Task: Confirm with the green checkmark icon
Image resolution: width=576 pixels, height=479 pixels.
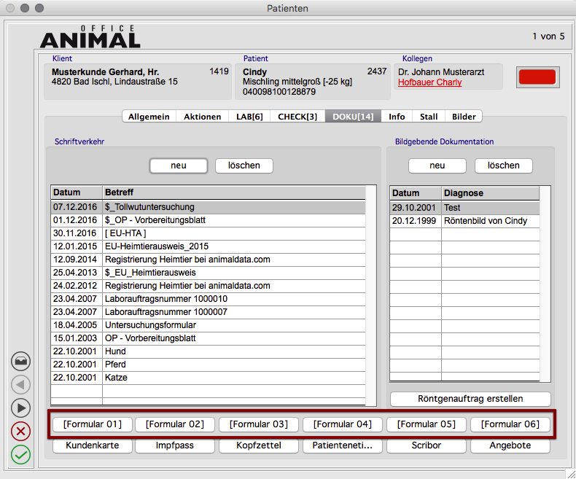Action: pos(21,455)
